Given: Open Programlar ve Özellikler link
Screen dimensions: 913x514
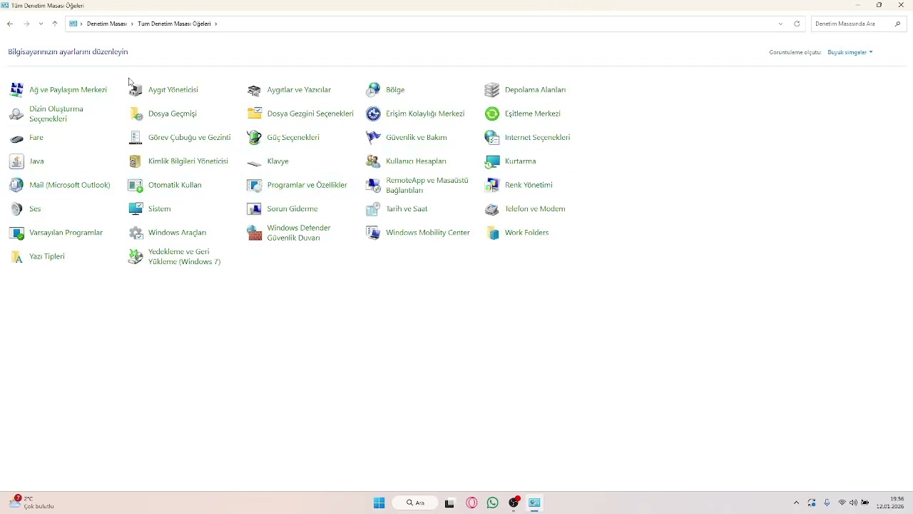Looking at the screenshot, I should click(307, 185).
